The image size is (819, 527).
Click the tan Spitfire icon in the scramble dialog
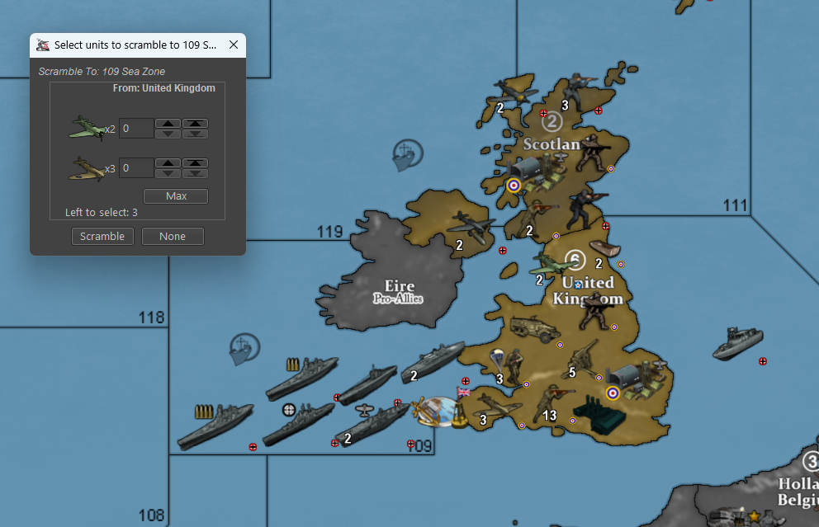(x=88, y=167)
